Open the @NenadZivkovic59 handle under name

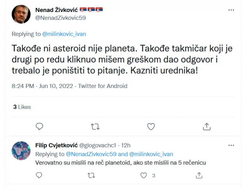(61, 18)
